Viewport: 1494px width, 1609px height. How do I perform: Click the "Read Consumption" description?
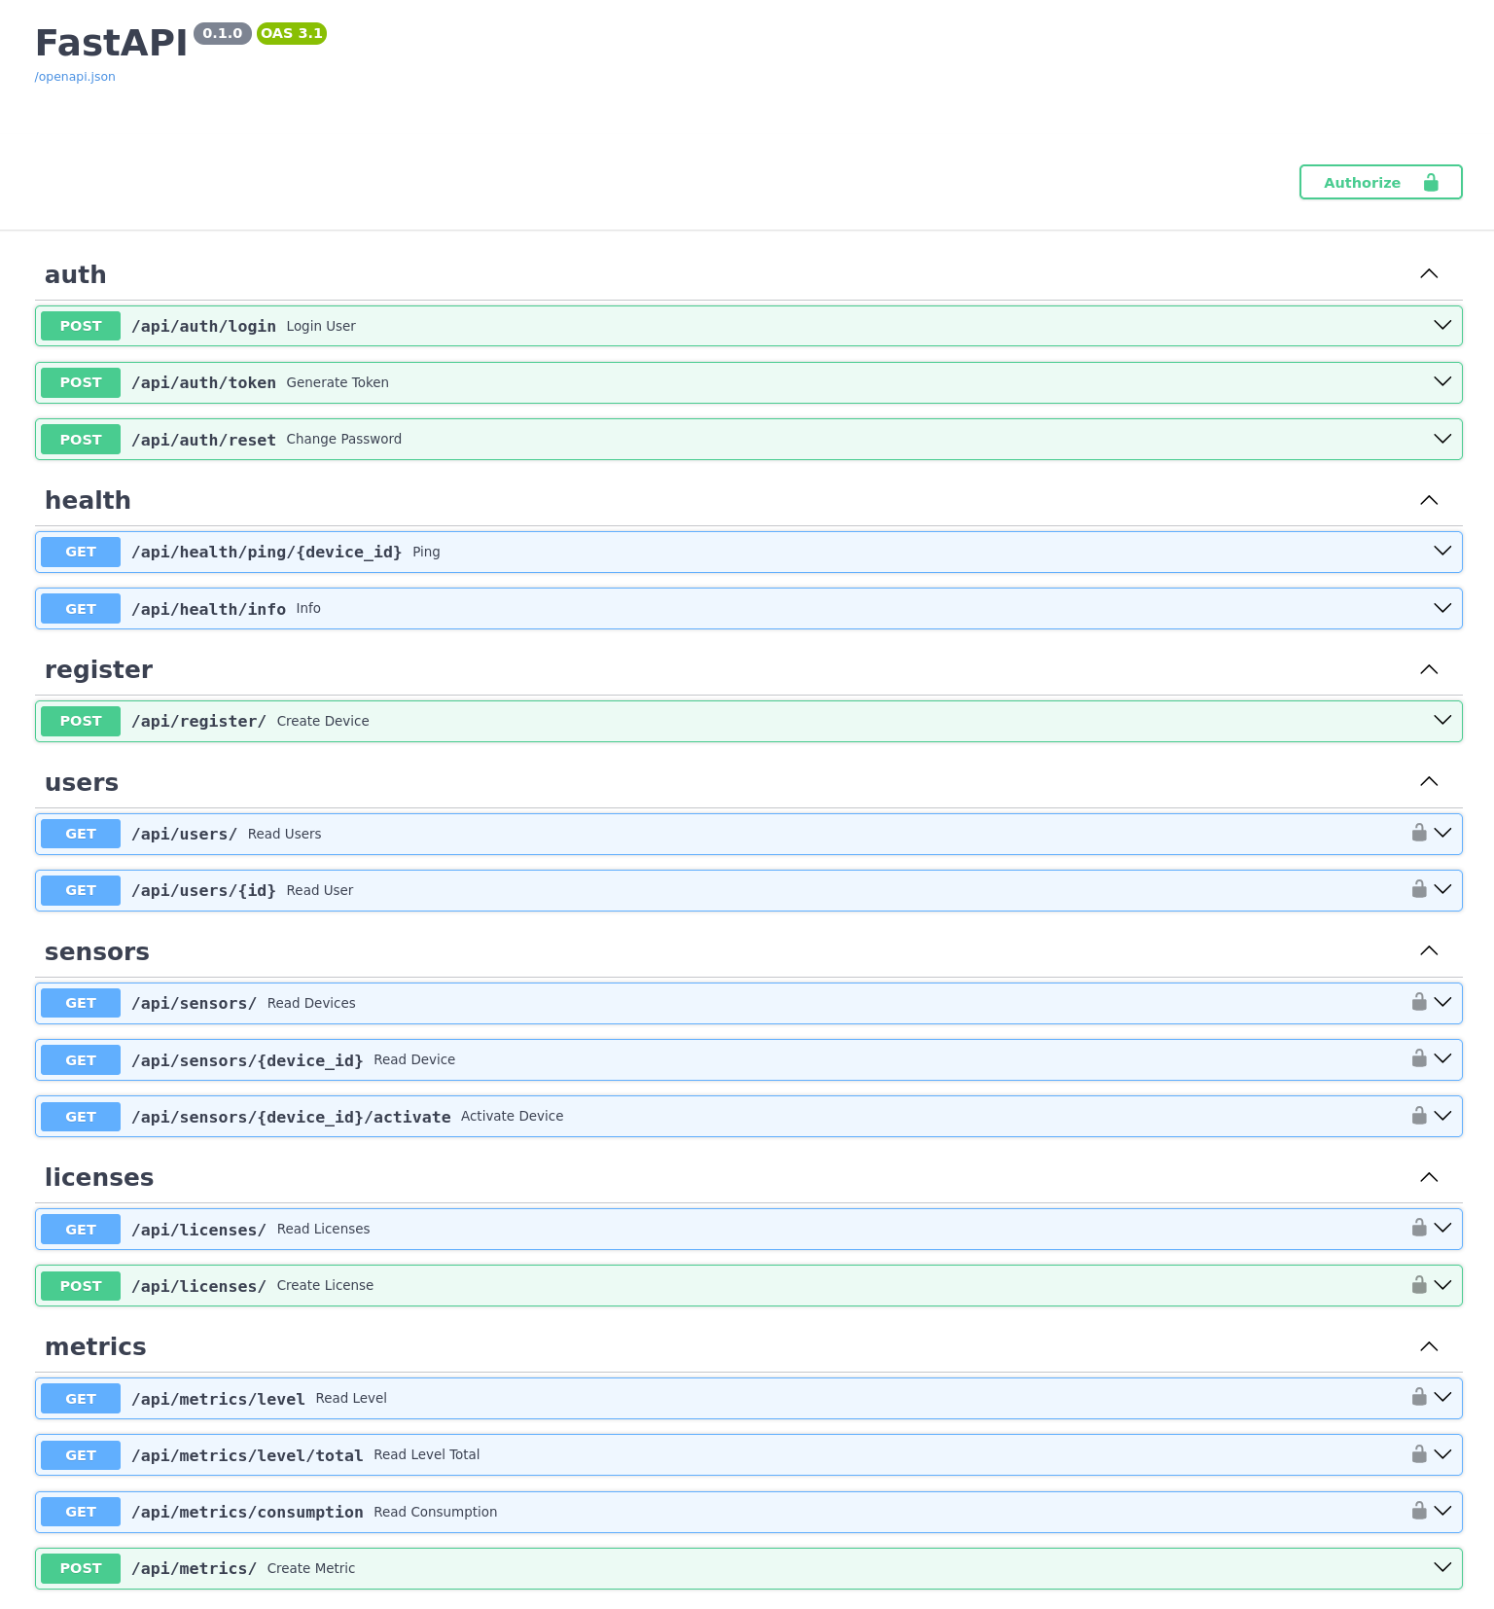[436, 1512]
